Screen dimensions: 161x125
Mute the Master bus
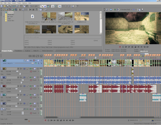(35, 109)
